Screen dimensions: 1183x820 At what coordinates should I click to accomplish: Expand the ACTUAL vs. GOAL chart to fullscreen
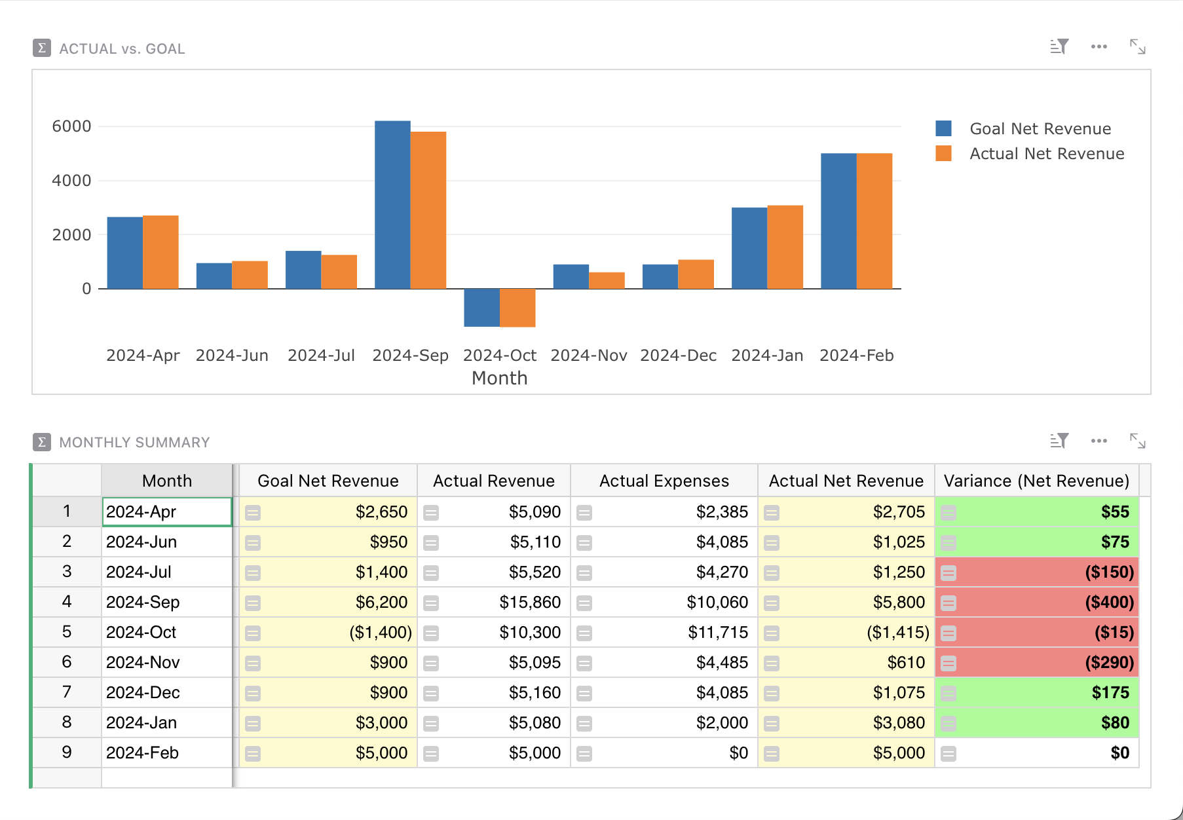pyautogui.click(x=1138, y=46)
